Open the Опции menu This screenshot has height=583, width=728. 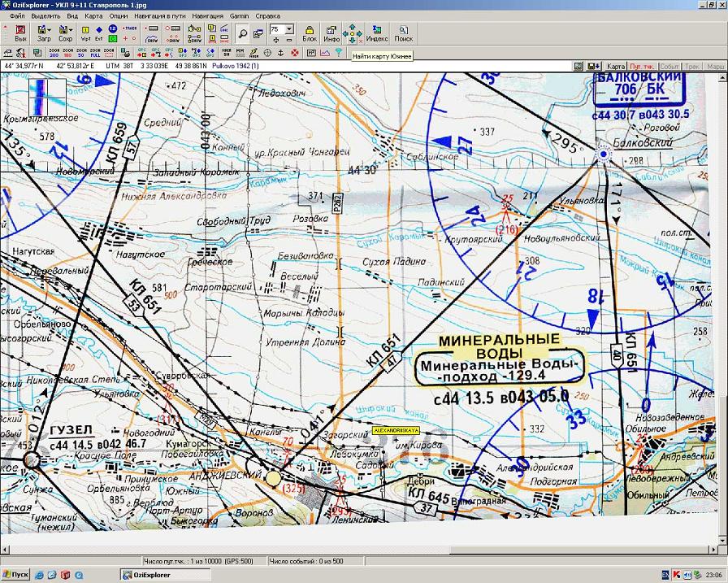(x=119, y=15)
